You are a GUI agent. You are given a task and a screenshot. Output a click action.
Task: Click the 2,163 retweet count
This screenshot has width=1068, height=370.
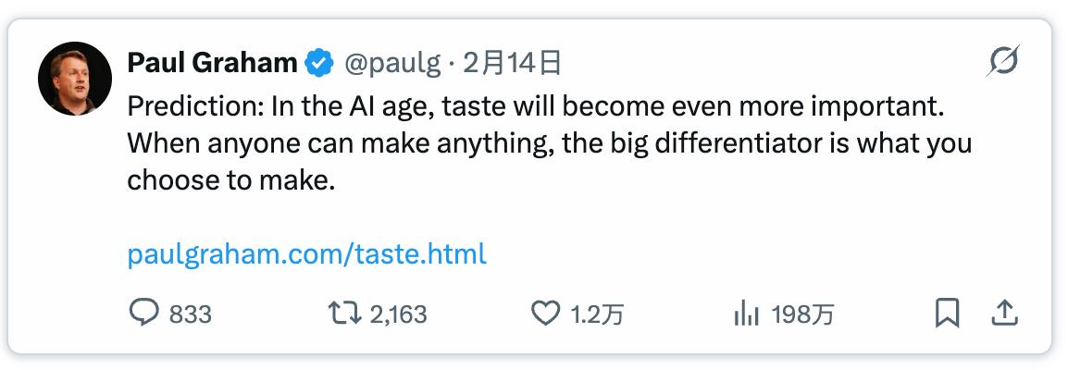tap(398, 315)
